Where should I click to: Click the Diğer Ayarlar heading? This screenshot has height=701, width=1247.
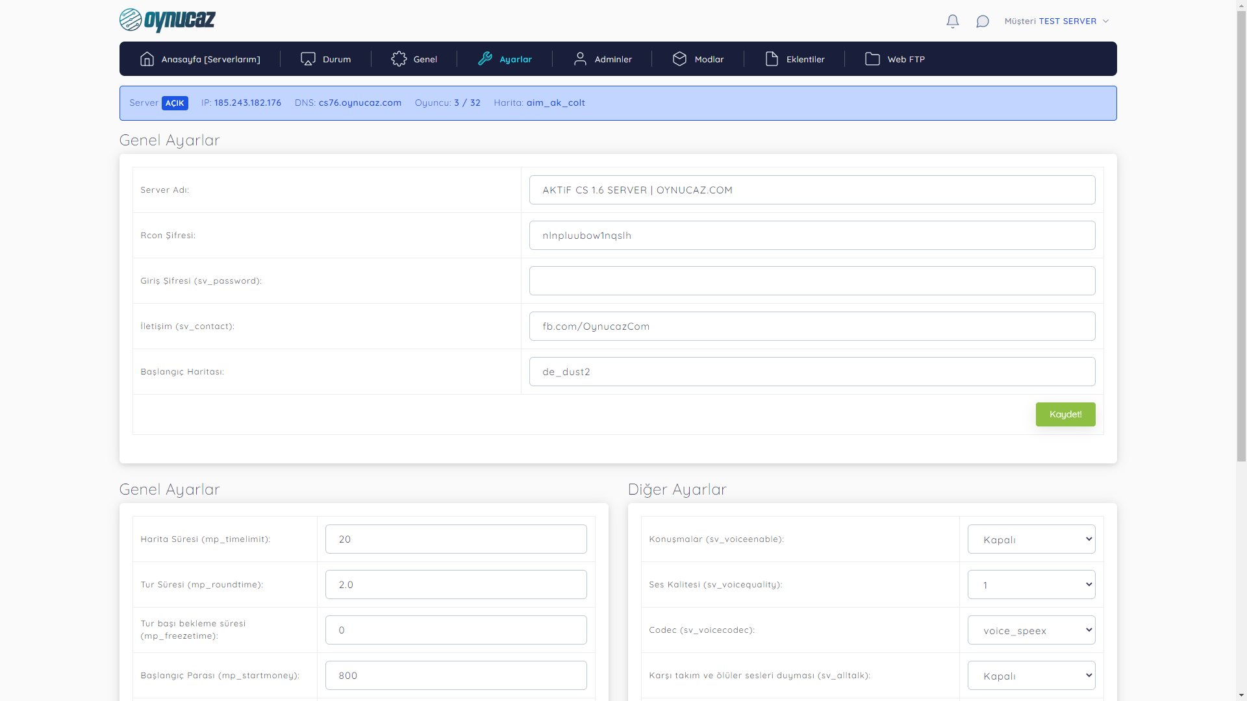[x=677, y=489]
